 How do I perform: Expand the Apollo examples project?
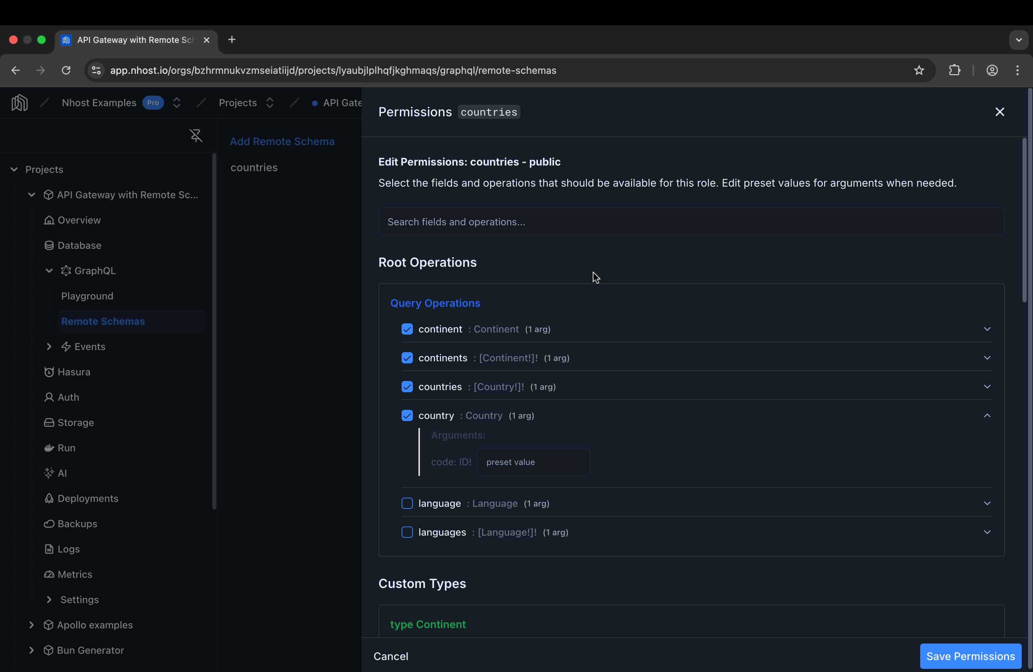point(31,625)
